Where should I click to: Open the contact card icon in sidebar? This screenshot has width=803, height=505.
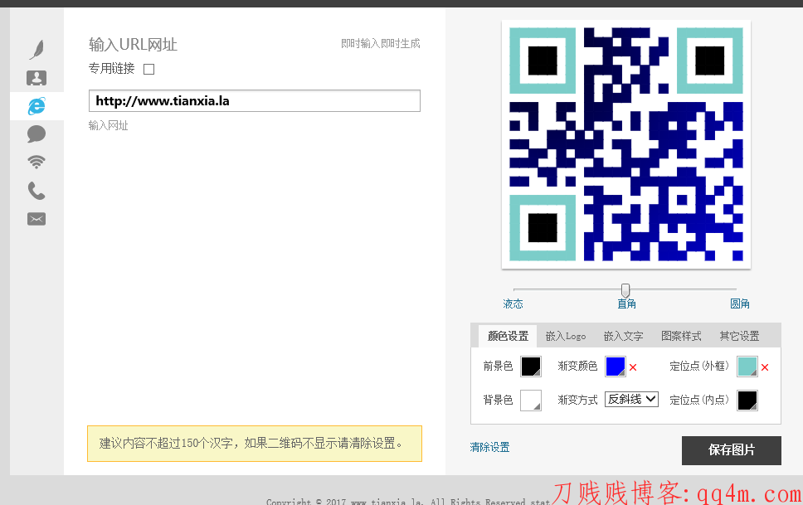36,78
